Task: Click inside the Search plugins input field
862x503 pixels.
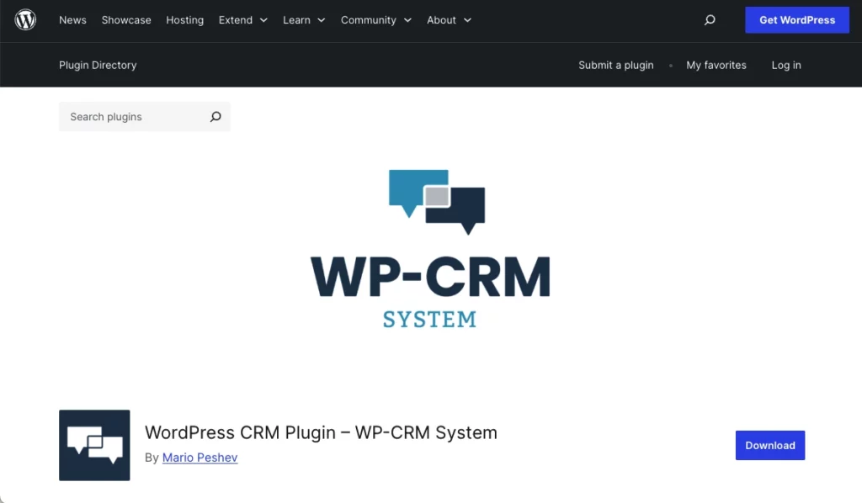Action: pos(126,116)
